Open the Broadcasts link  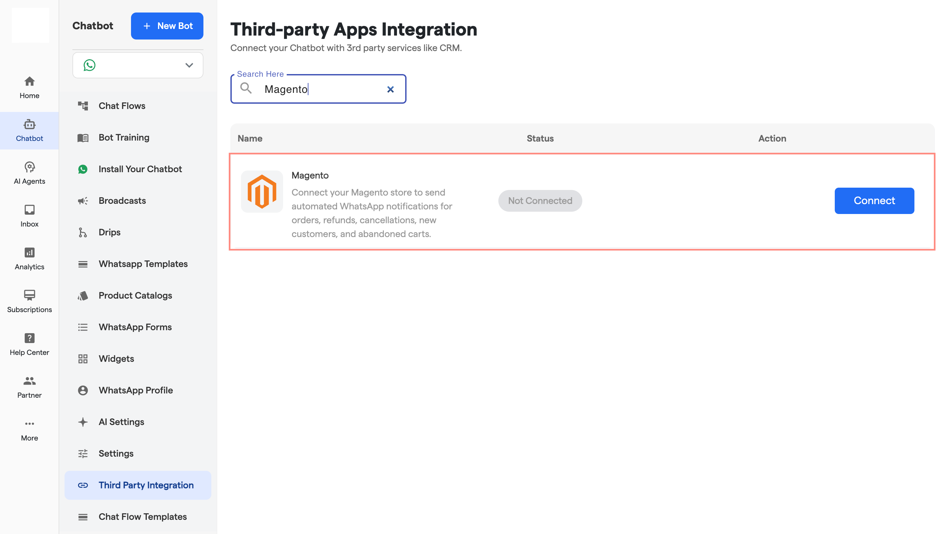click(x=122, y=201)
